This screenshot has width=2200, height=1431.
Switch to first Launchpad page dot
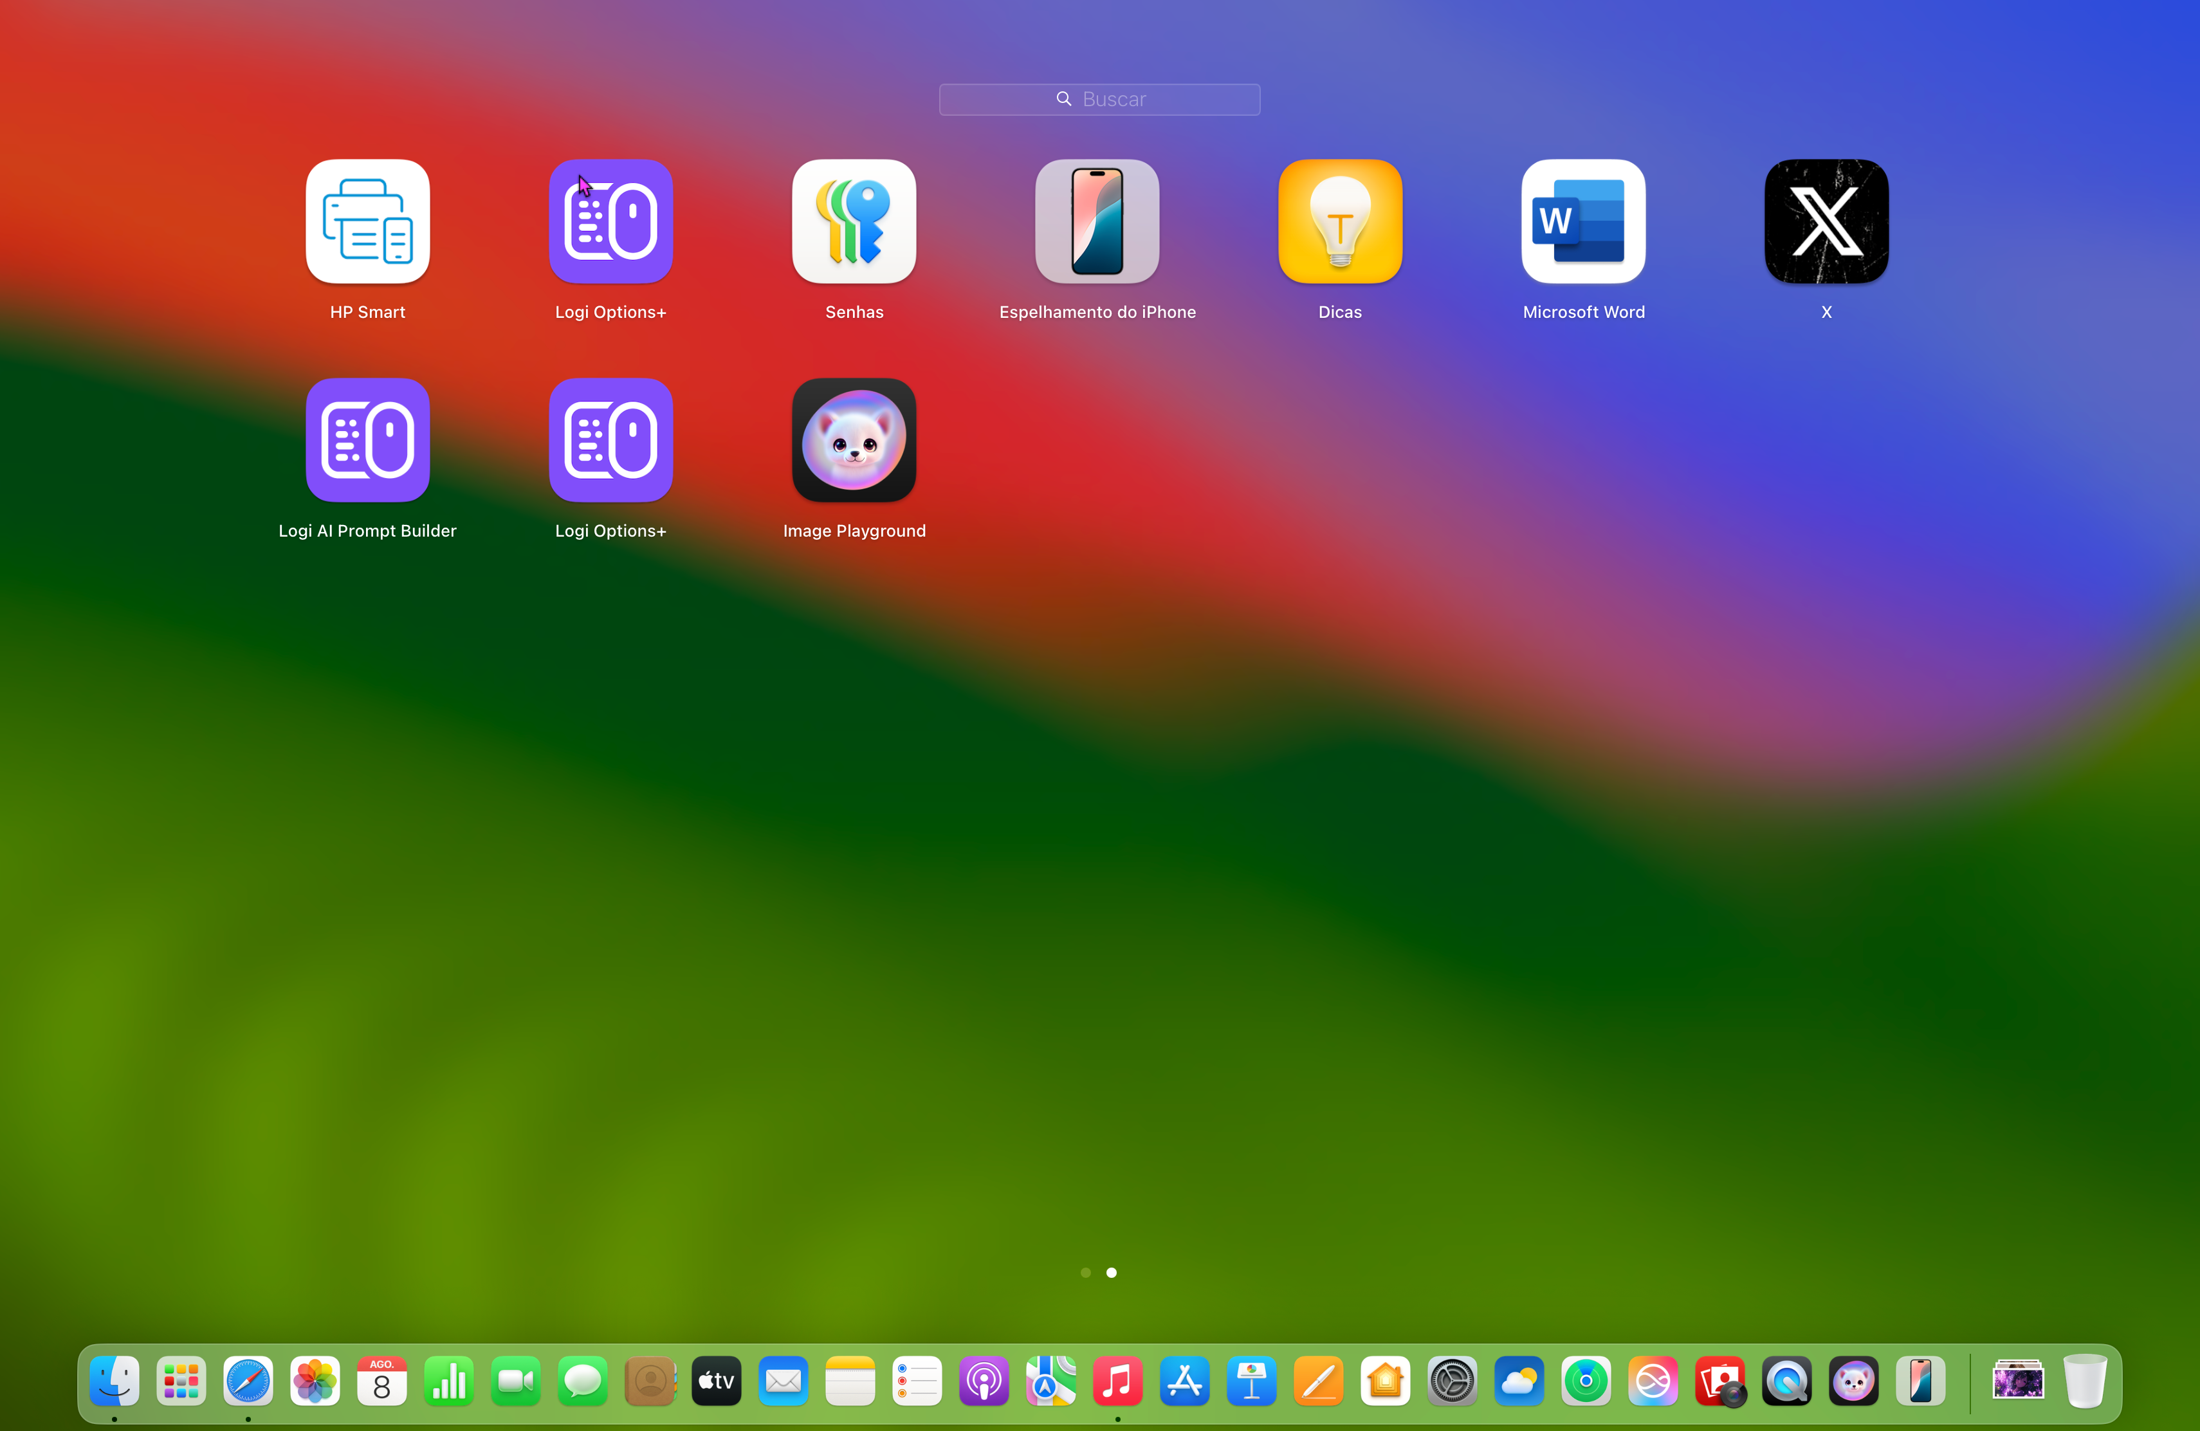[x=1085, y=1273]
